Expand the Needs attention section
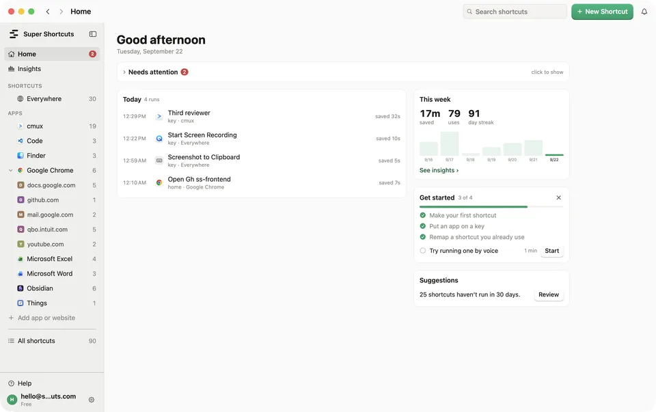Image resolution: width=656 pixels, height=412 pixels. click(x=124, y=72)
